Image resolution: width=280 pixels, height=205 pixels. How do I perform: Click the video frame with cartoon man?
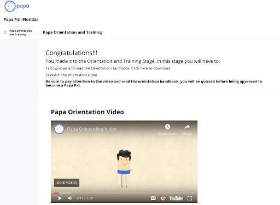124,161
